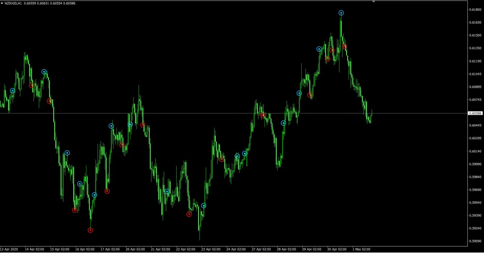Click the 0.61195 price scale label
The width and height of the screenshot is (484, 253).
coord(475,61)
